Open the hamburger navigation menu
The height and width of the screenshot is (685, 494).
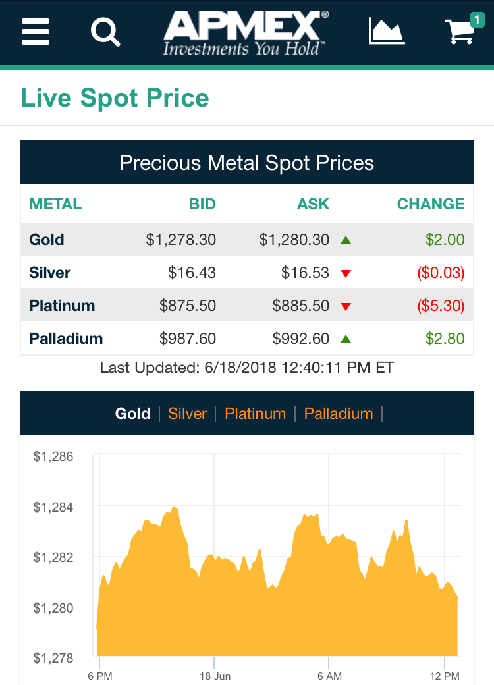pyautogui.click(x=36, y=31)
